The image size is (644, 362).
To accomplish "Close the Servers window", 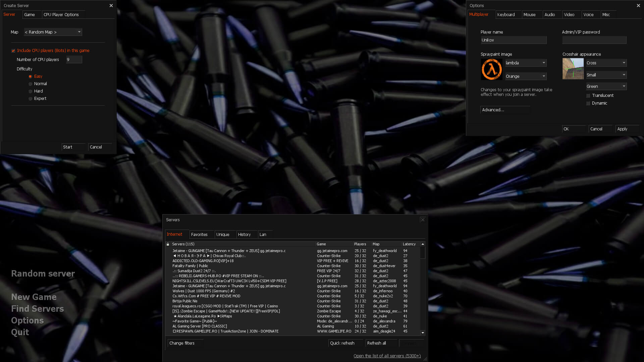I will 423,220.
